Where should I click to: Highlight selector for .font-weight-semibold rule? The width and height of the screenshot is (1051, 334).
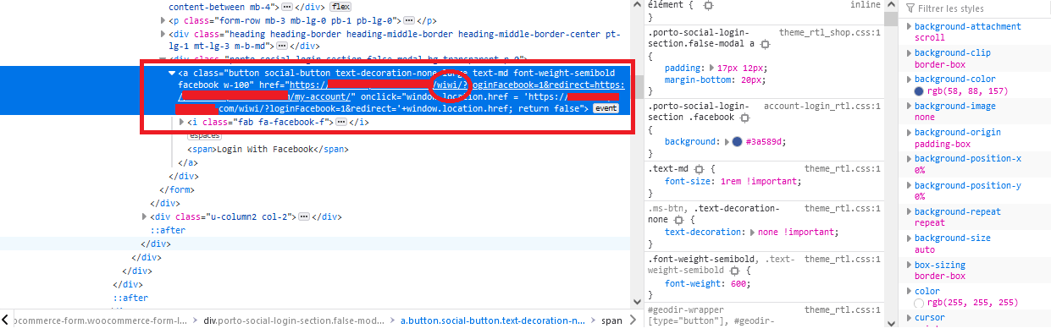tap(734, 271)
